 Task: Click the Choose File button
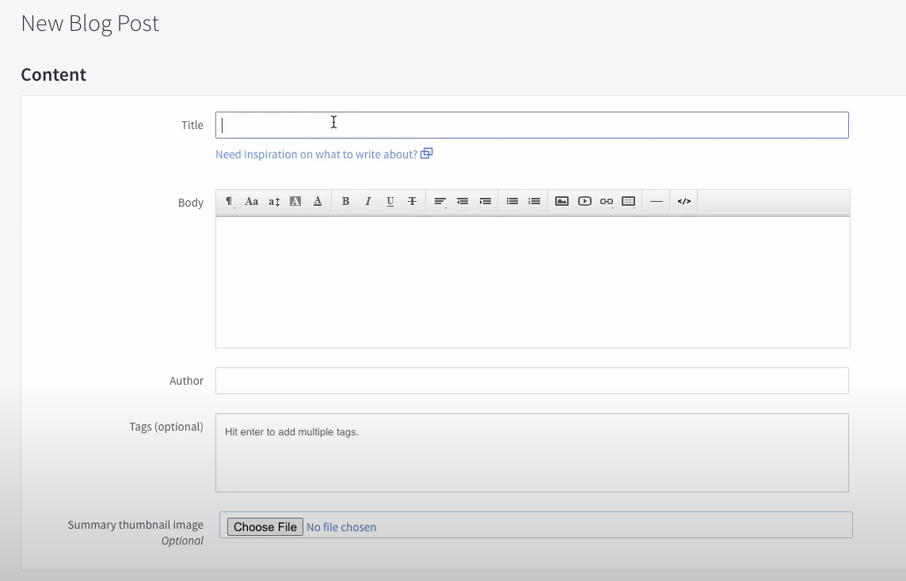pos(265,526)
